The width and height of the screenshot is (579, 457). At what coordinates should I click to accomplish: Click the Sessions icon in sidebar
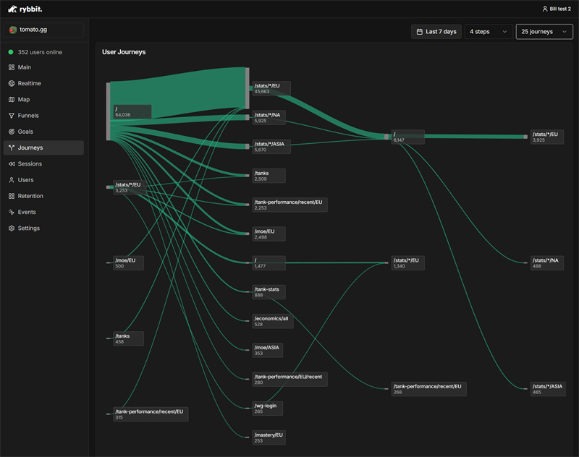[x=11, y=164]
